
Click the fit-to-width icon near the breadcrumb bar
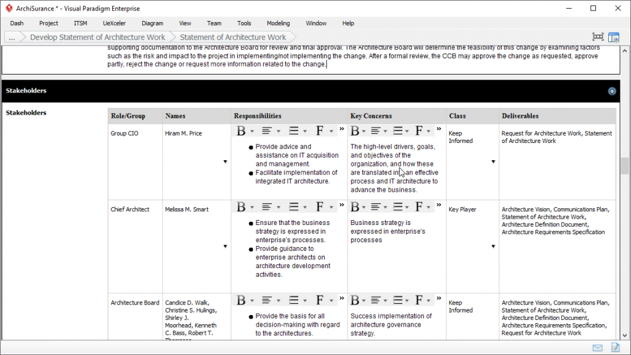[x=597, y=37]
